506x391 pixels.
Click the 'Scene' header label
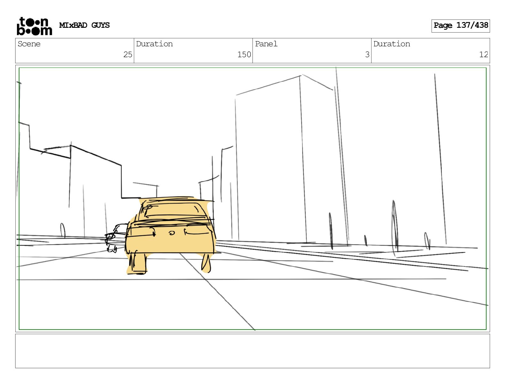point(29,44)
